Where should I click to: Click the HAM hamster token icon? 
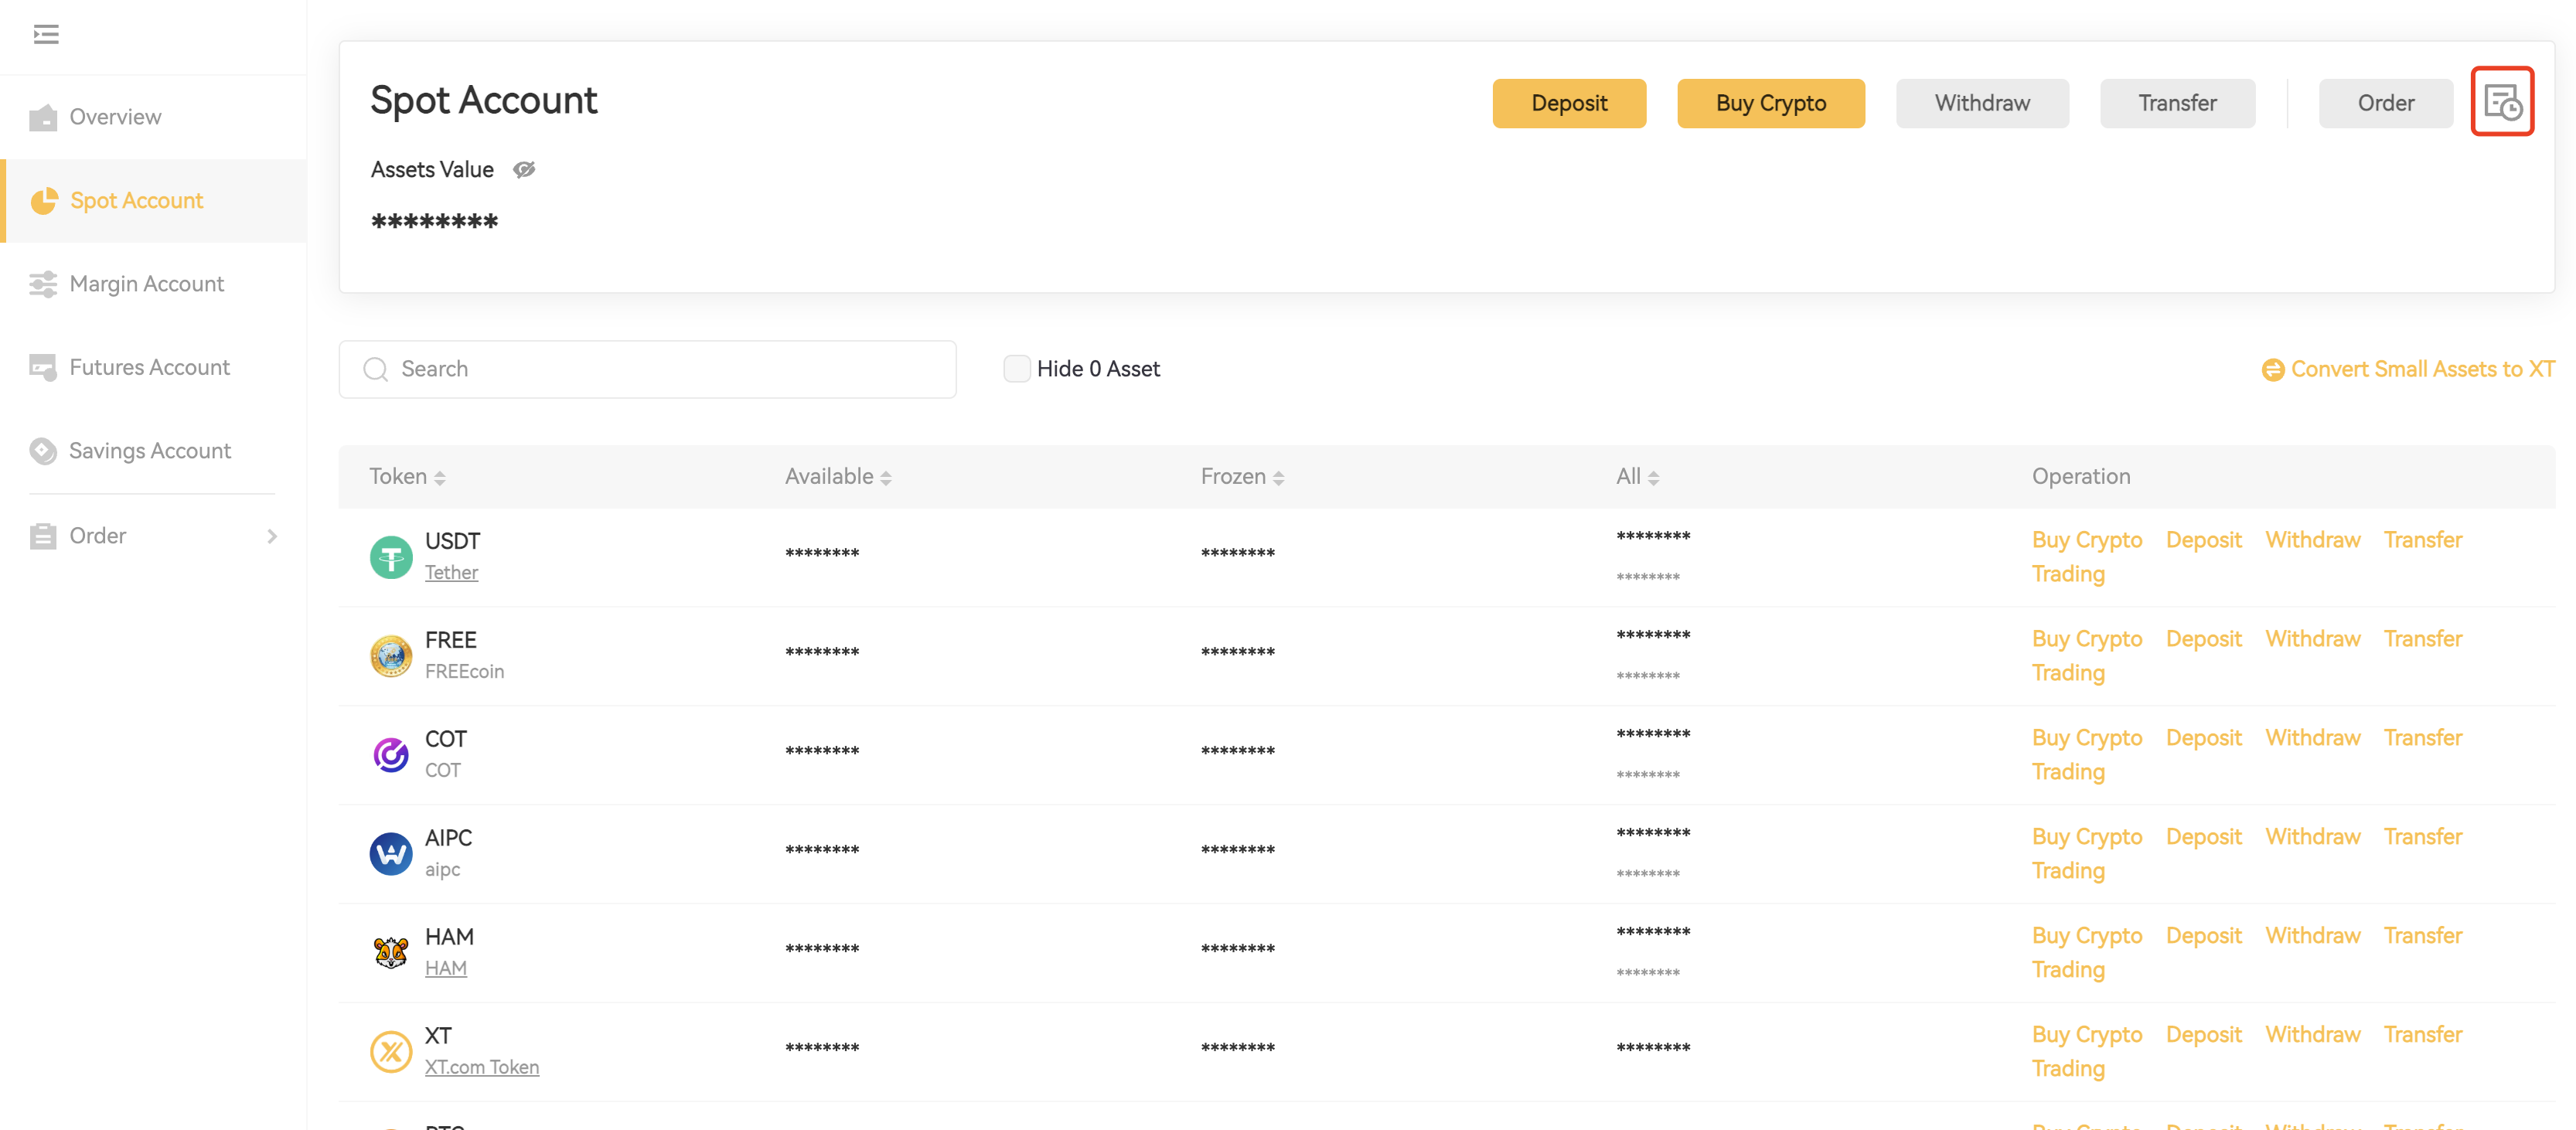(x=391, y=952)
